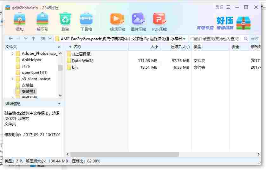The image size is (266, 170).
Task: Open the 工具箱 toolbox icon
Action: point(86,22)
